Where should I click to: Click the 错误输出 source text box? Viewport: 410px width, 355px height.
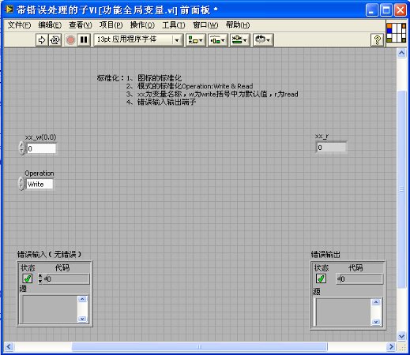(x=344, y=312)
